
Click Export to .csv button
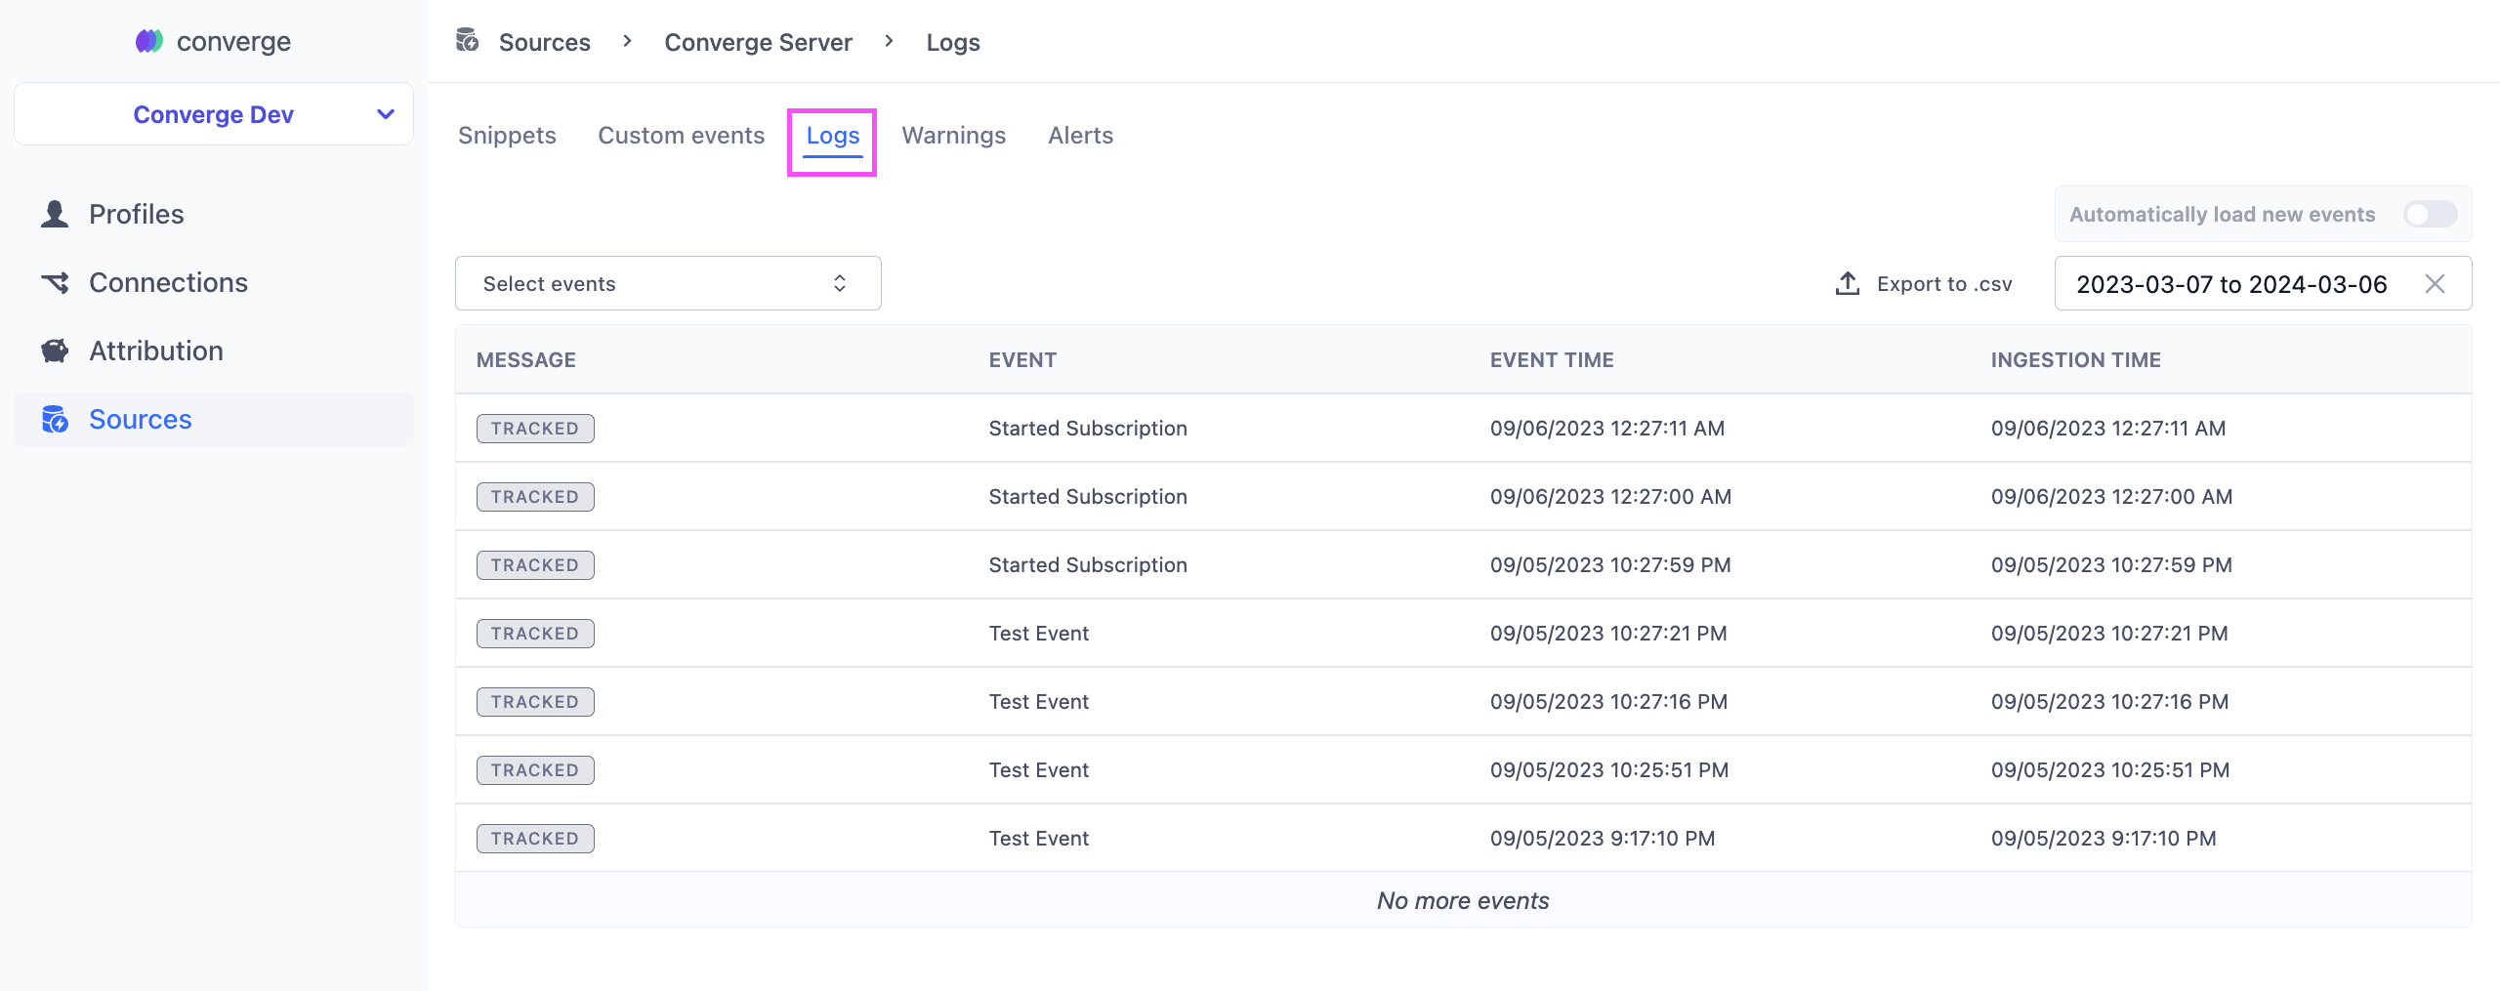click(1924, 283)
